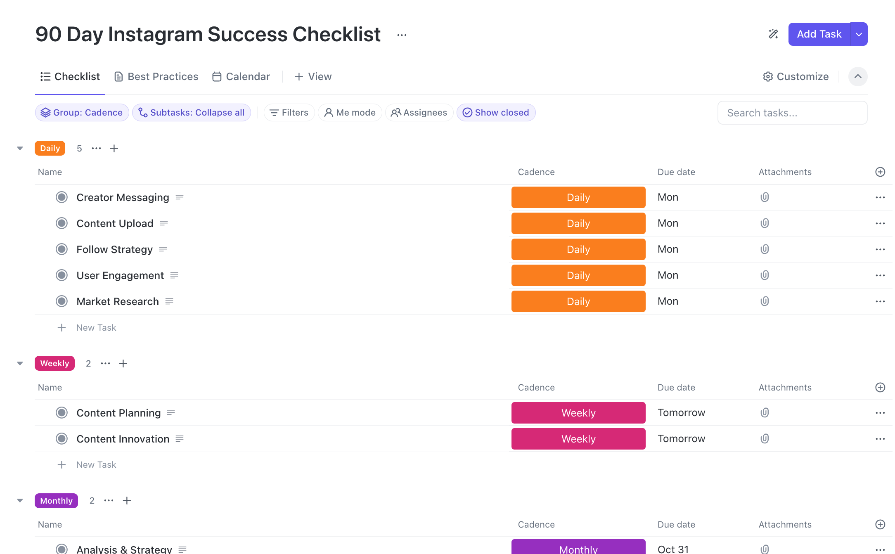Image resolution: width=895 pixels, height=554 pixels.
Task: Add a column in Weekly group header
Action: tap(880, 387)
